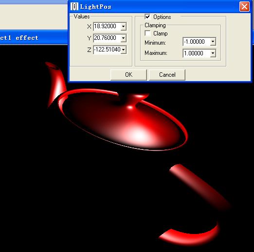Click into the X value field
This screenshot has height=252, width=254.
click(107, 26)
